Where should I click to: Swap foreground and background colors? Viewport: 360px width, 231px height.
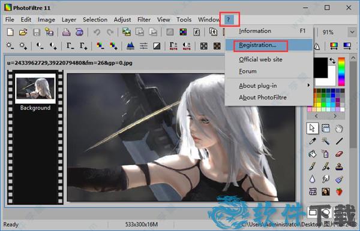pyautogui.click(x=332, y=60)
